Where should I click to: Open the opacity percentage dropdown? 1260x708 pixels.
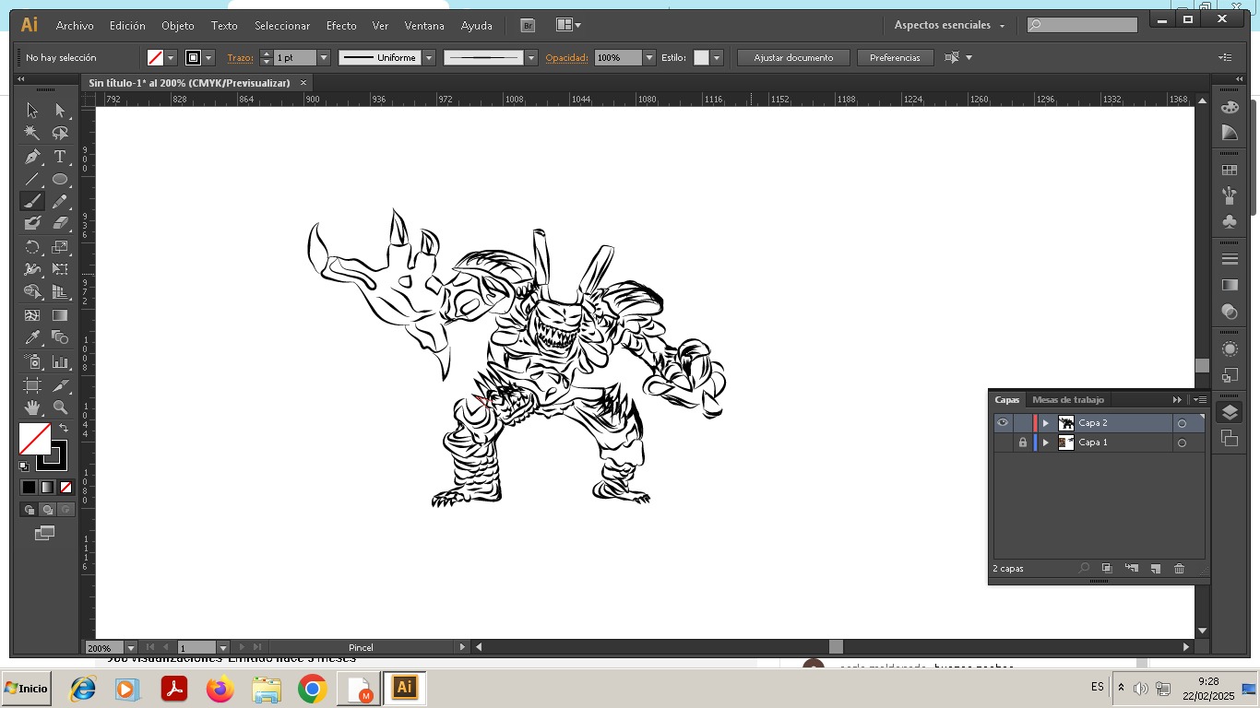click(649, 57)
